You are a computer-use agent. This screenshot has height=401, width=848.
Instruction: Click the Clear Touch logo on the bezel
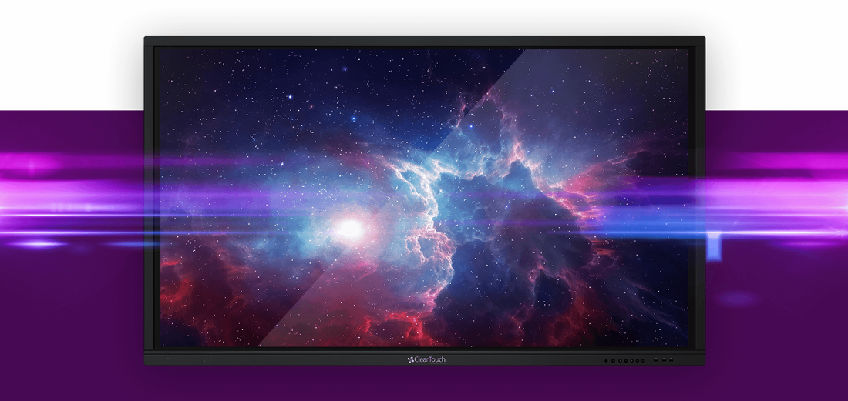click(x=426, y=359)
